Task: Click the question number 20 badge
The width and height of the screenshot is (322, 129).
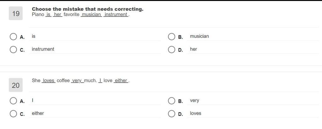Action: [x=16, y=85]
